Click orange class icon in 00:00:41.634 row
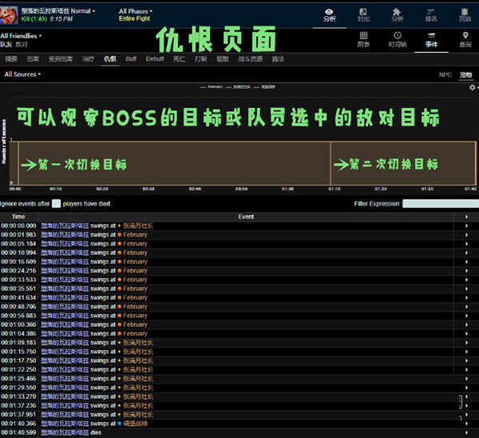 pyautogui.click(x=120, y=297)
